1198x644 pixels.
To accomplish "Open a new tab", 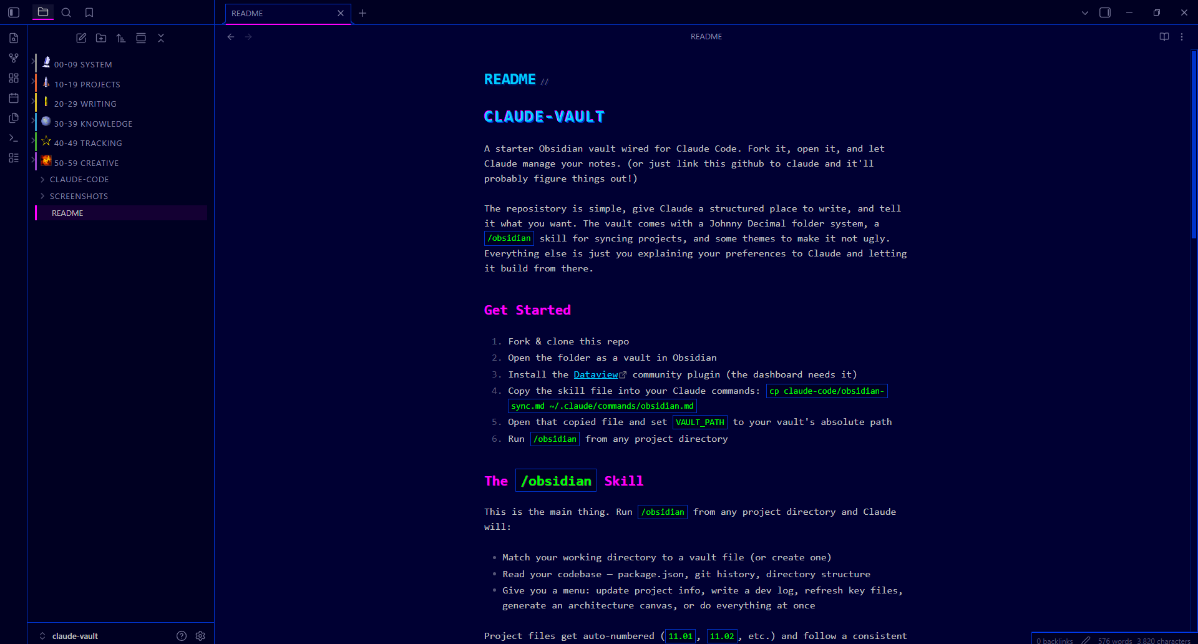I will pos(363,13).
